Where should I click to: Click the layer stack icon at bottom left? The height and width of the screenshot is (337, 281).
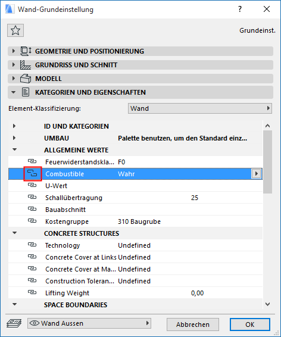point(14,323)
